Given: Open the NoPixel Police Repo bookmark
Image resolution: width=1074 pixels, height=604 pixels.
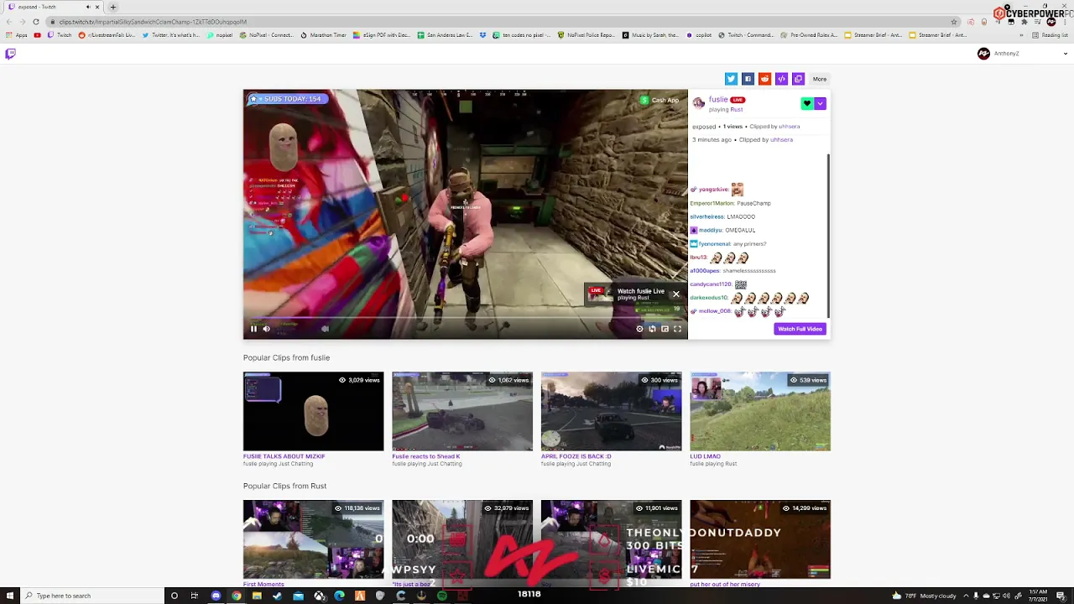Looking at the screenshot, I should [587, 35].
